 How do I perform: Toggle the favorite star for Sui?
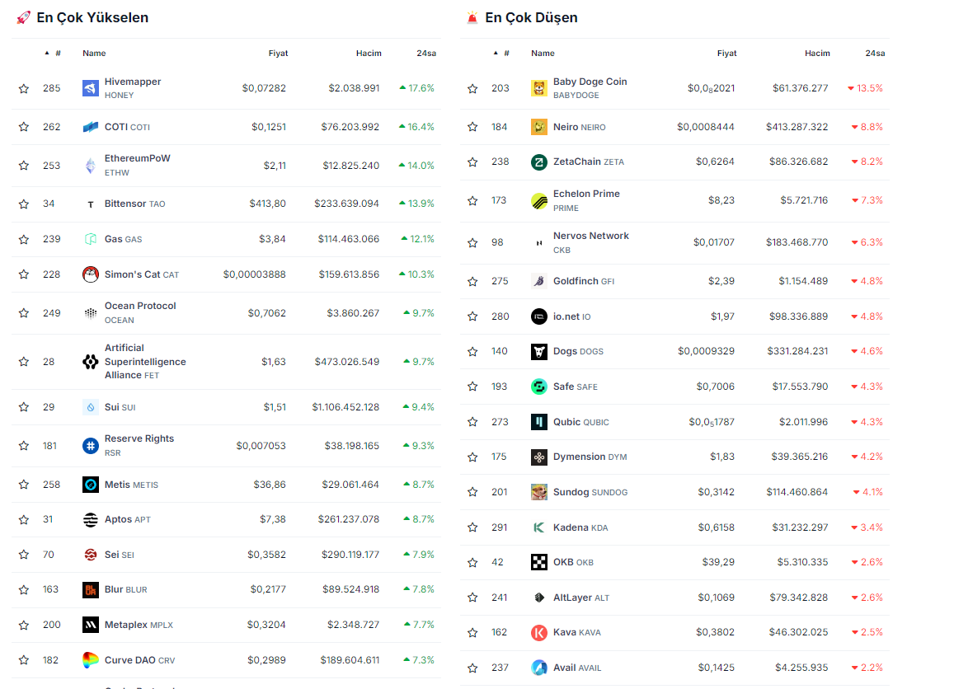point(24,408)
